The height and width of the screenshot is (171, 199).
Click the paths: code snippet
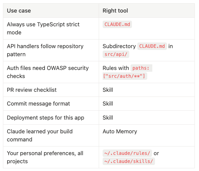[x=141, y=68]
